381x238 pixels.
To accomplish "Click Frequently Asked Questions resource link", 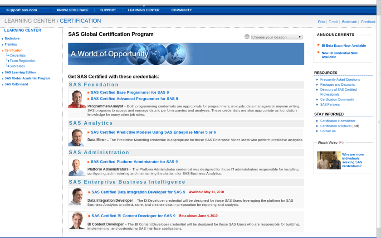I will point(340,79).
